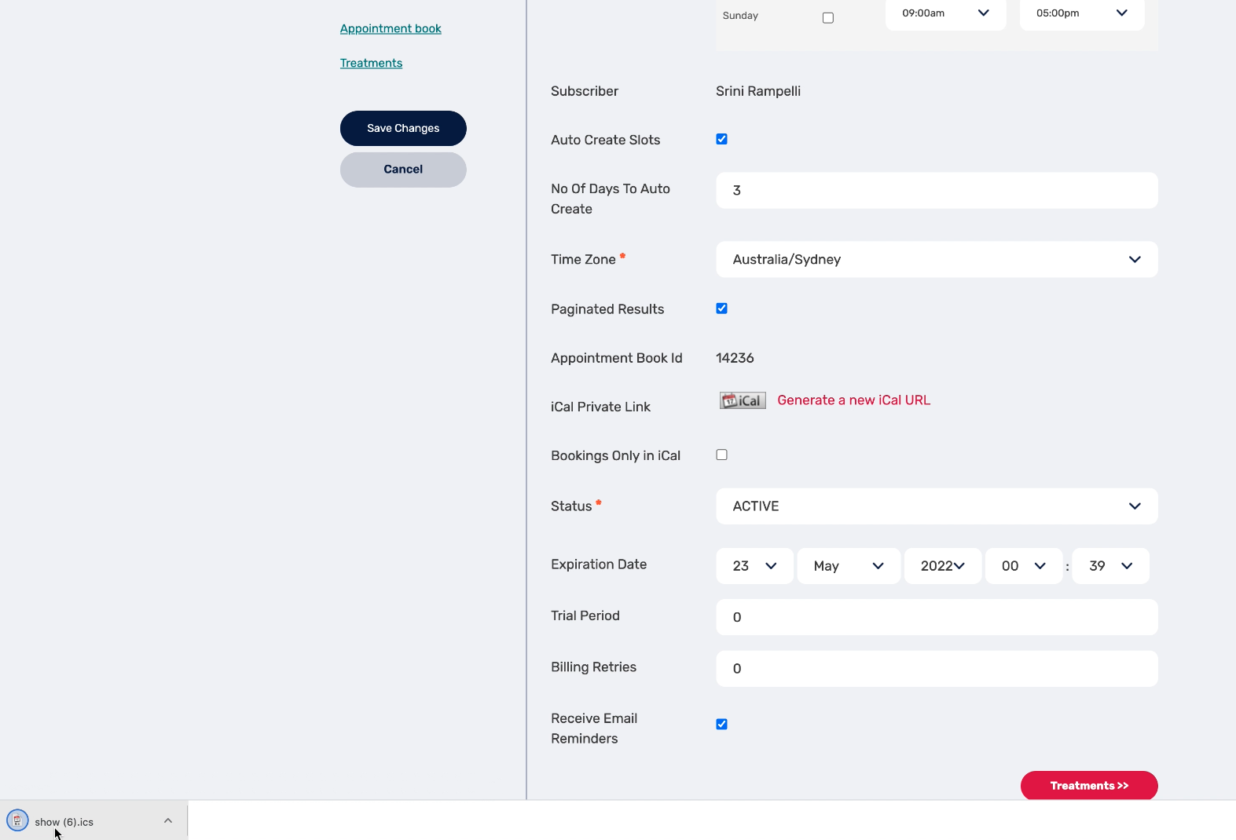Disable Receive Email Reminders checkbox
The height and width of the screenshot is (840, 1236).
[721, 724]
